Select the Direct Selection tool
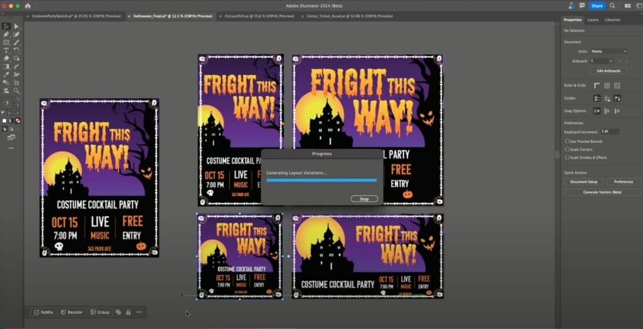Screen dimensions: 643x329 pos(16,26)
